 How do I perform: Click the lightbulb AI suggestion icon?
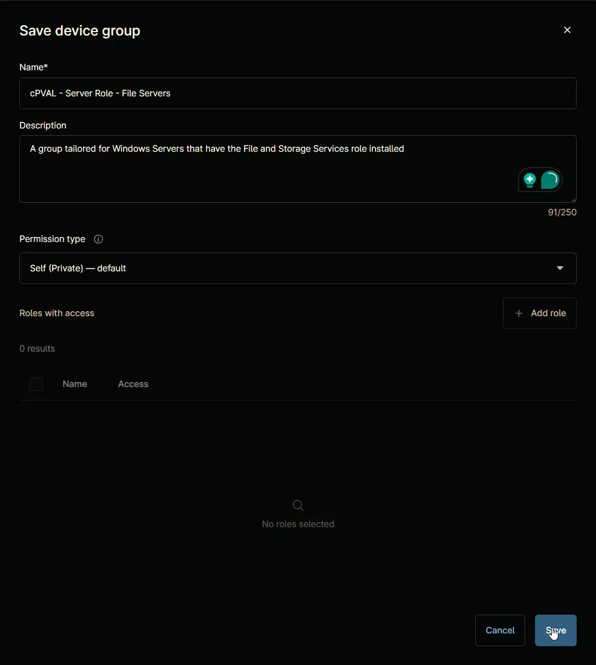(530, 180)
